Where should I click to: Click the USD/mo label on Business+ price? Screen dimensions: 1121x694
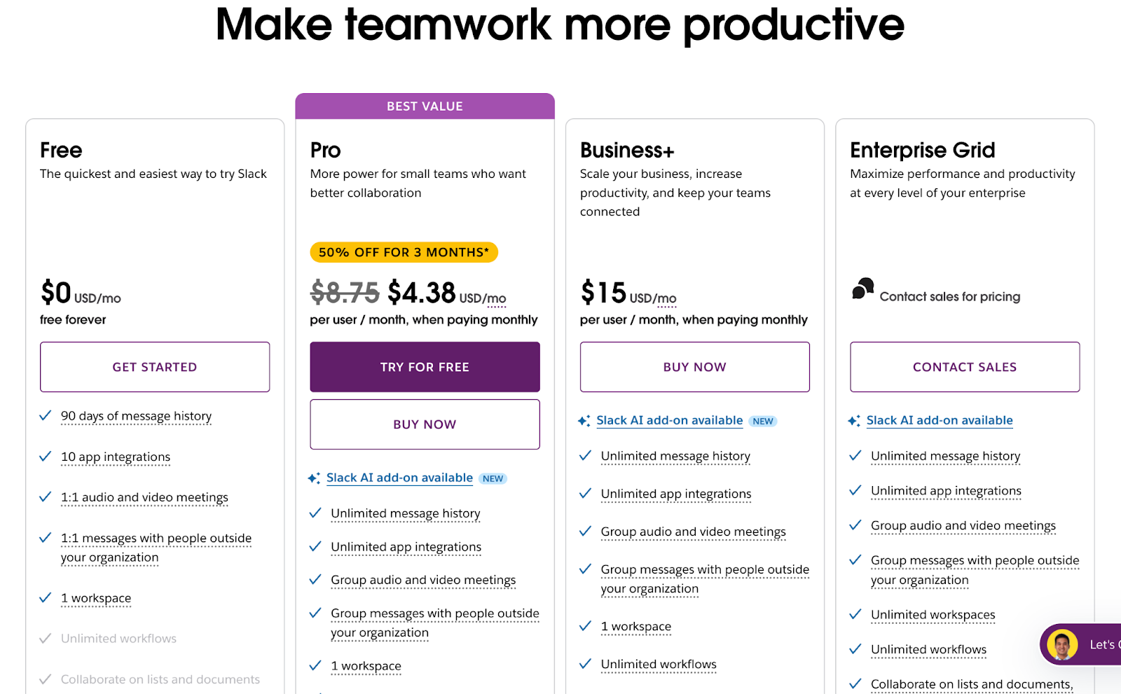[653, 298]
